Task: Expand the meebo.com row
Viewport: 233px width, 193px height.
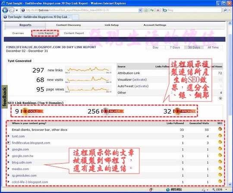Action: [9, 169]
